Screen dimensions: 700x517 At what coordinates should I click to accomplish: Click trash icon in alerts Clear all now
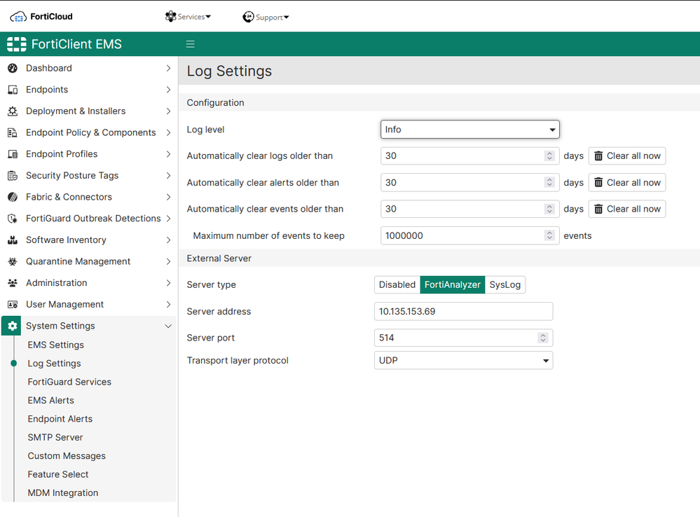(x=598, y=183)
